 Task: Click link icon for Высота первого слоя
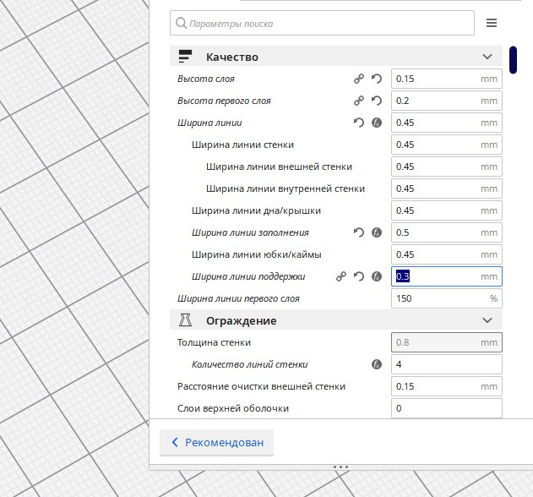pos(359,101)
